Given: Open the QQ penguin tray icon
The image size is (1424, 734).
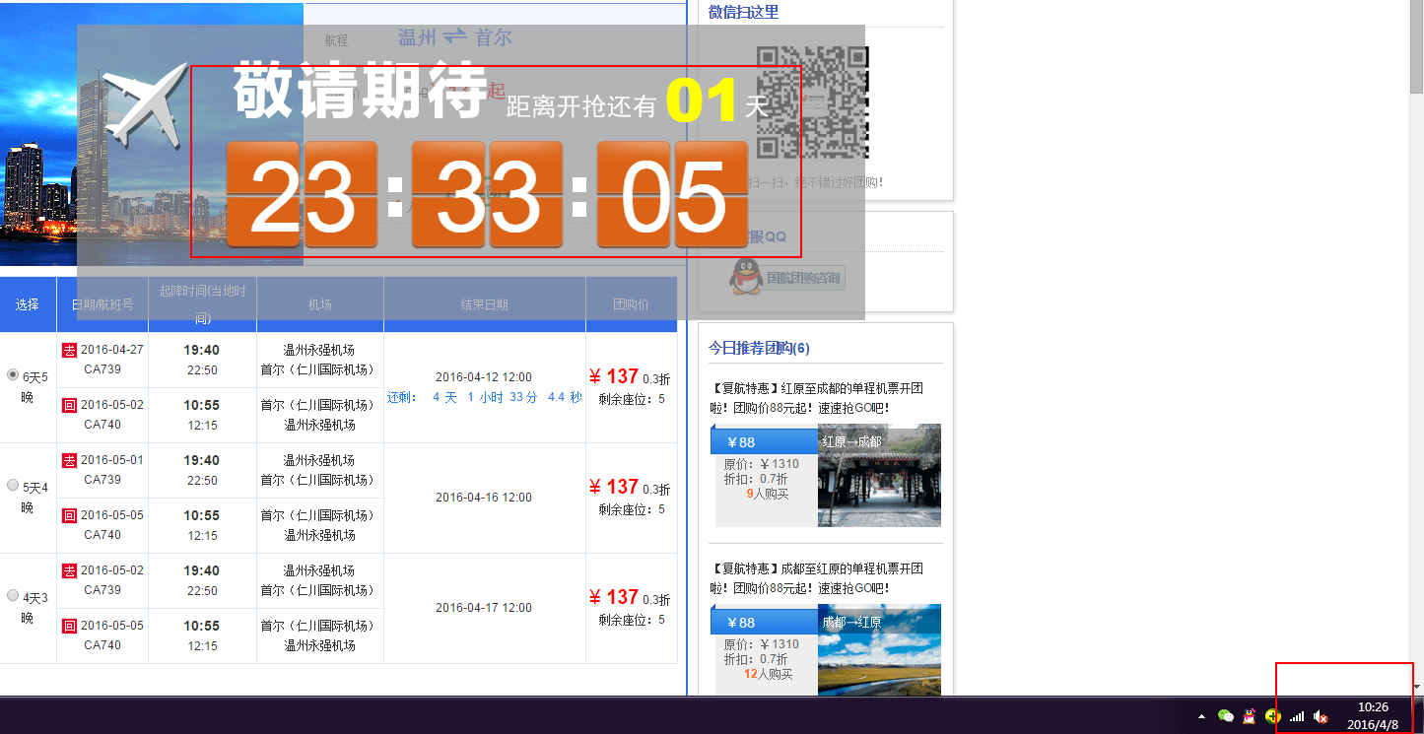Looking at the screenshot, I should (1250, 716).
